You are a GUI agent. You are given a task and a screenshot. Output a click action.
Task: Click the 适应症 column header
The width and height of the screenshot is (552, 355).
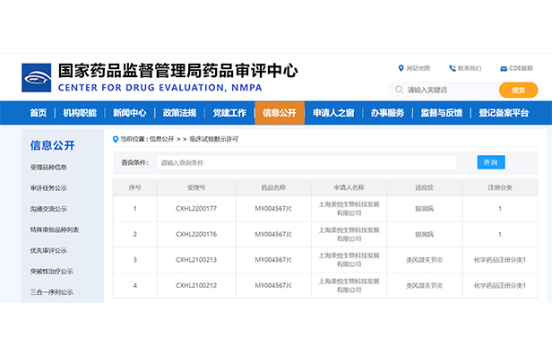(424, 187)
